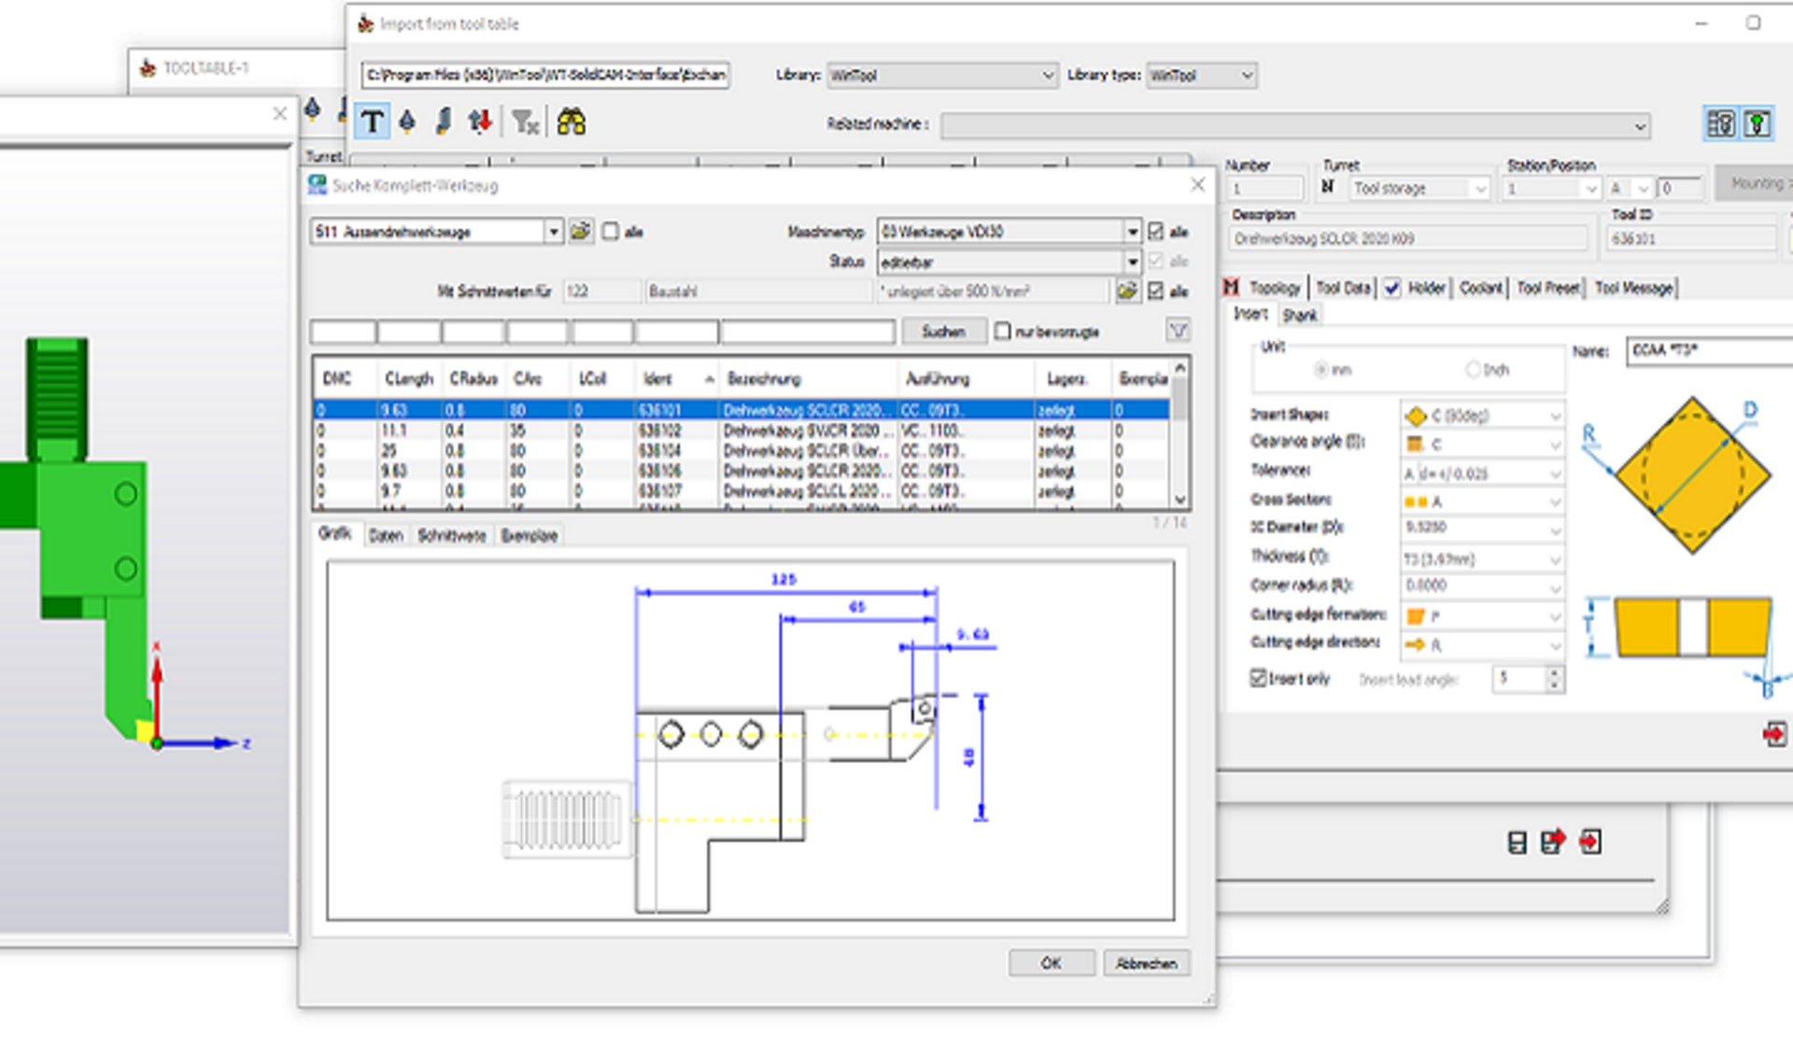The width and height of the screenshot is (1793, 1046).
Task: Open the Tool Data tab
Action: [x=1343, y=289]
